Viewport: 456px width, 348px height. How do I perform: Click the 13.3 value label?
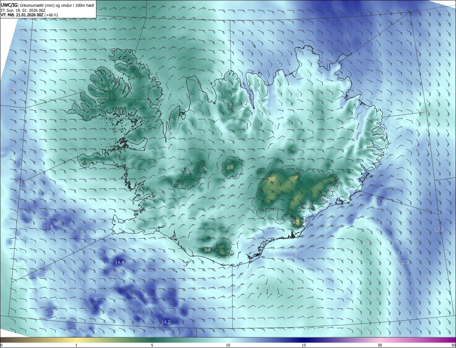click(x=50, y=312)
